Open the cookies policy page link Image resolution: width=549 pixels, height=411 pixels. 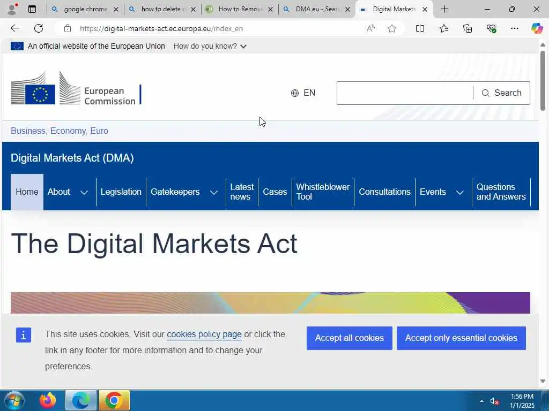[204, 334]
